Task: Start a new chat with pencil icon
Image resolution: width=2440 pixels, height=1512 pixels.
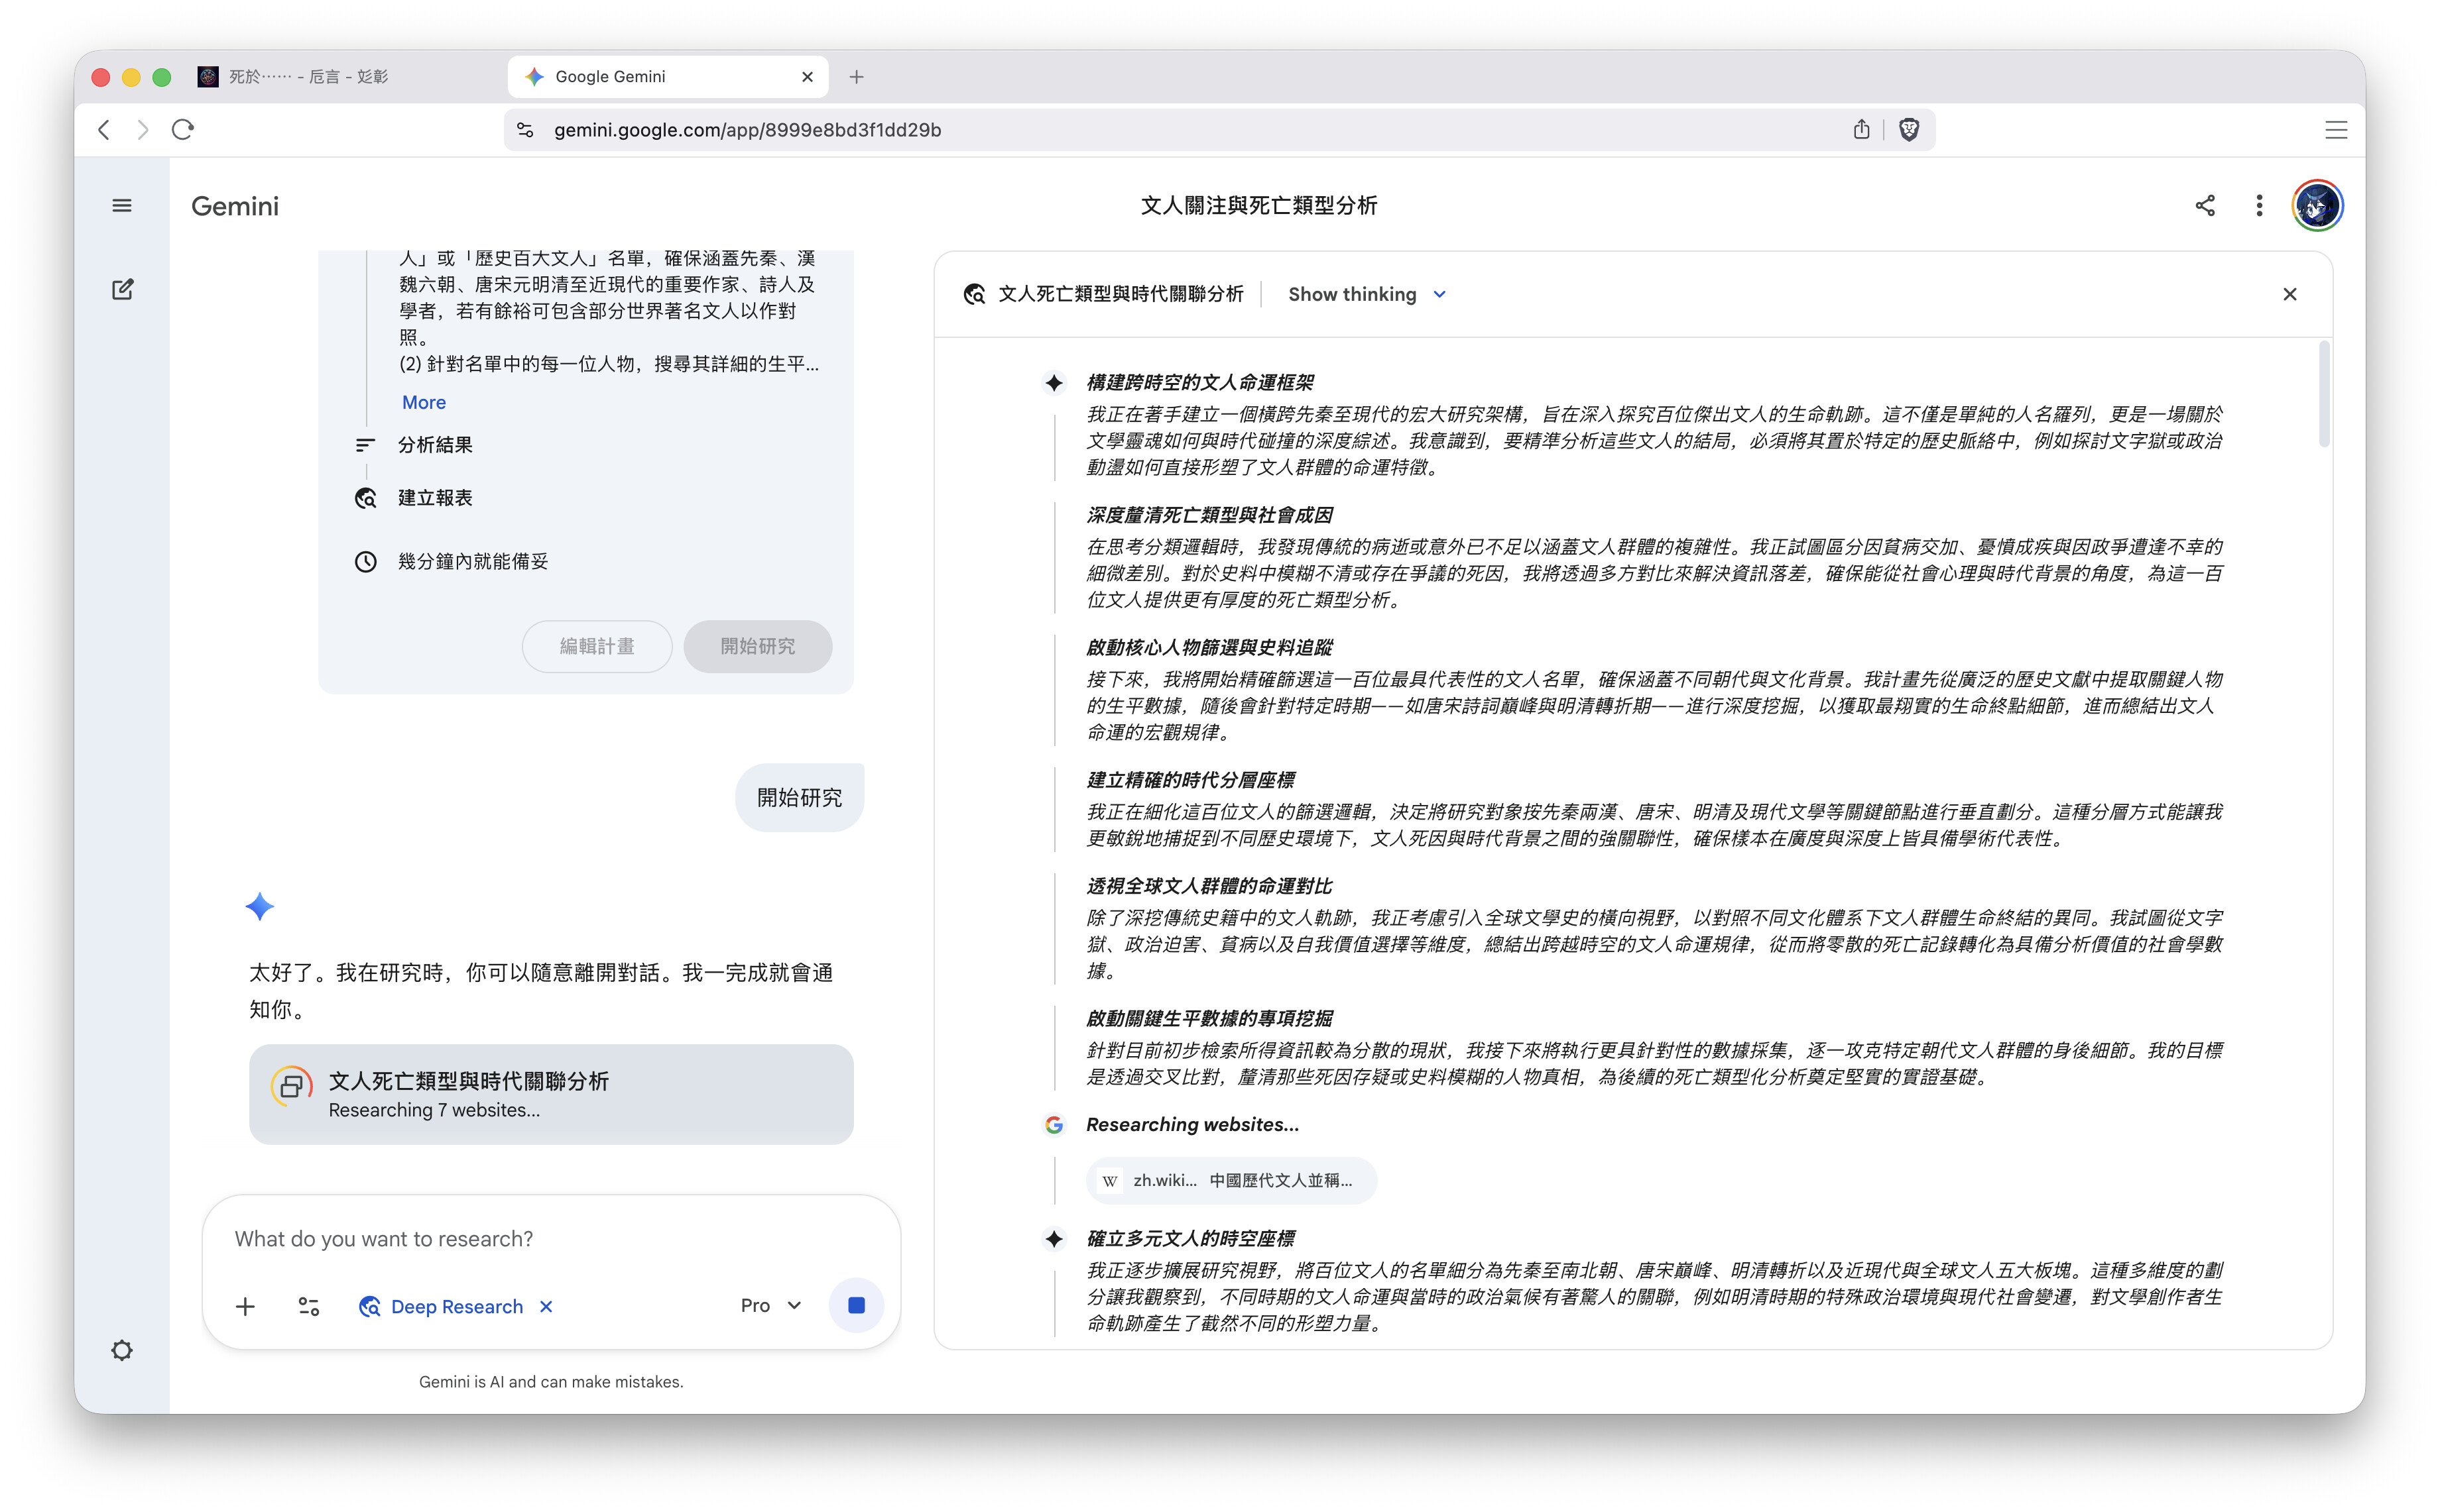Action: point(122,290)
